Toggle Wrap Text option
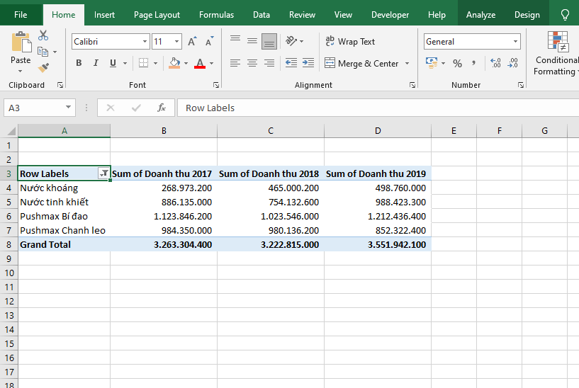This screenshot has width=579, height=388. tap(350, 42)
